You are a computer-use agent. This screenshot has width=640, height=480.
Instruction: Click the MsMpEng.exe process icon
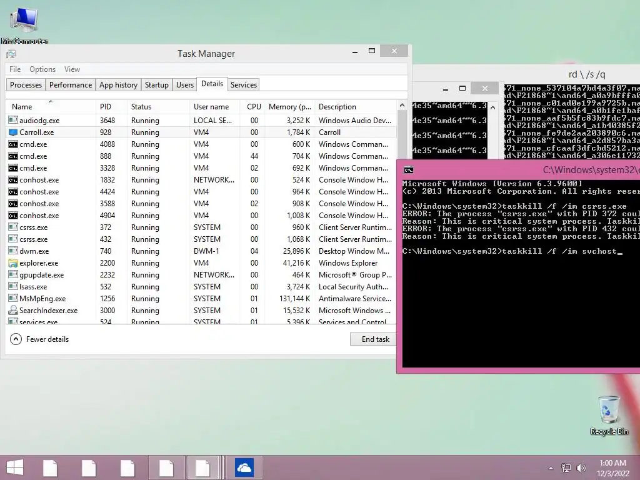click(x=13, y=298)
